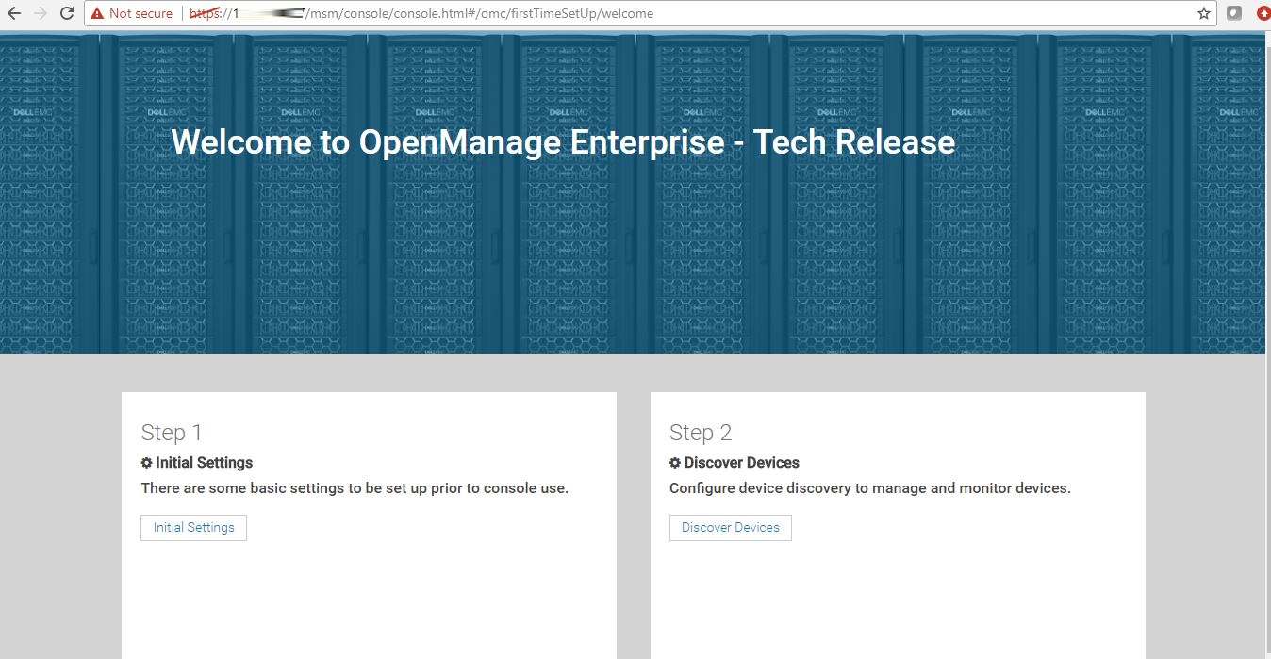Open the gray extension icon in toolbar
1271x659 pixels.
(1234, 13)
